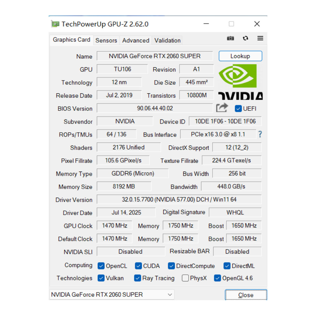This screenshot has width=316, height=316.
Task: Toggle the Vulkan checkbox
Action: 101,278
